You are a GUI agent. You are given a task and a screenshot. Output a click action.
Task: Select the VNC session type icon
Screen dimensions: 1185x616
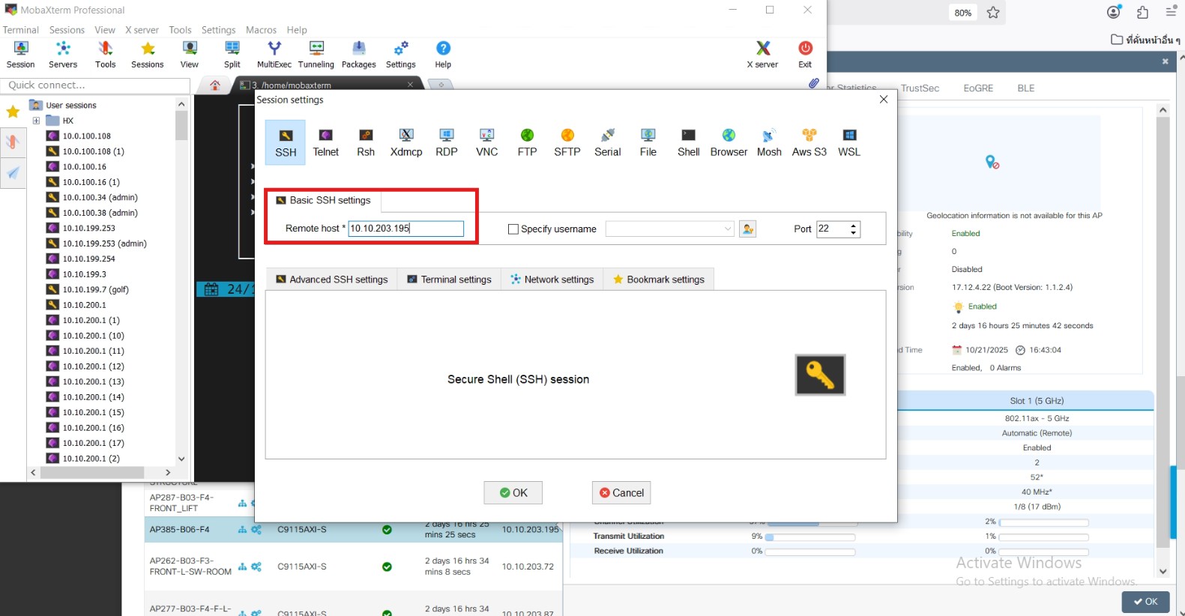tap(486, 142)
